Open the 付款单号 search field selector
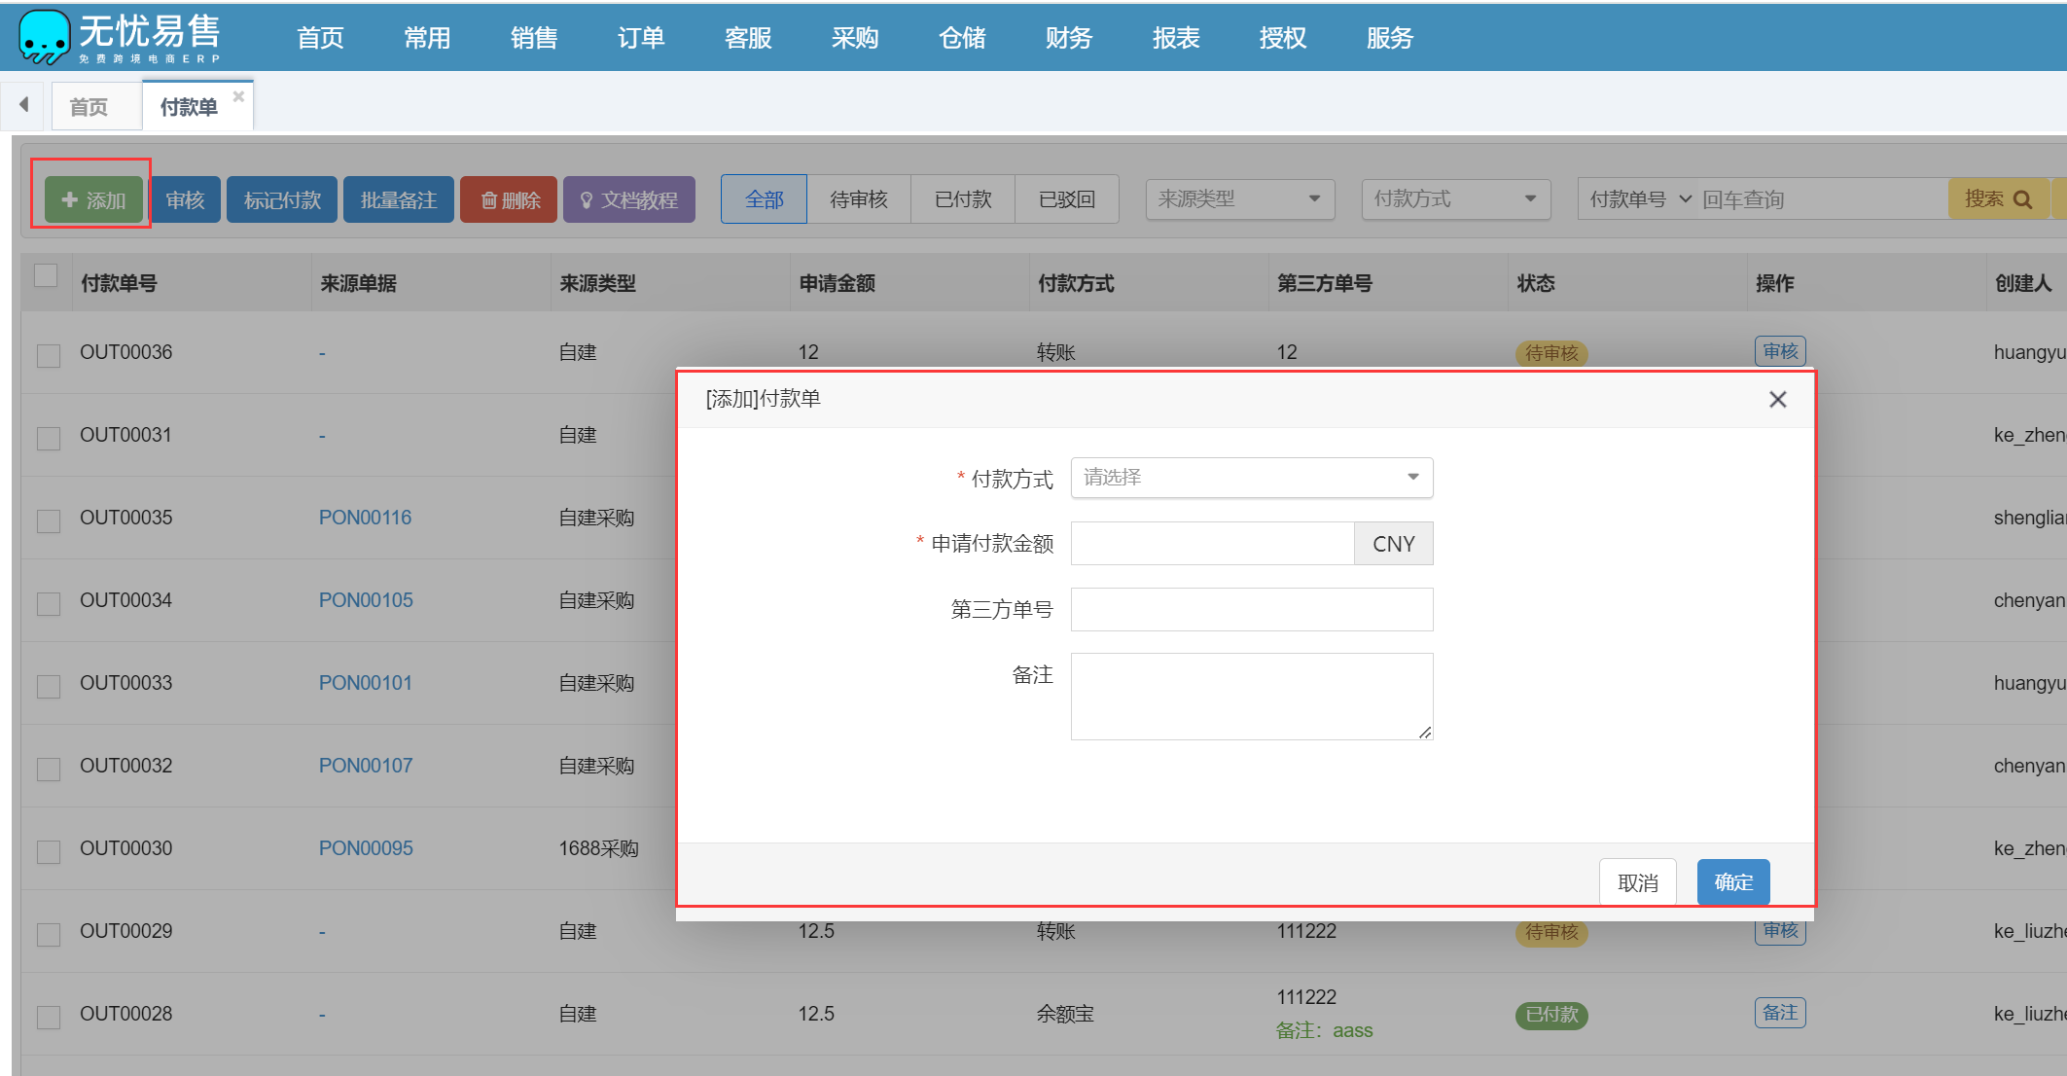This screenshot has width=2067, height=1076. coord(1640,198)
